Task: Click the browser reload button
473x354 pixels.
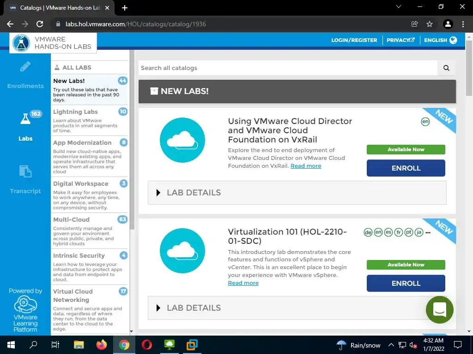Action: (40, 24)
